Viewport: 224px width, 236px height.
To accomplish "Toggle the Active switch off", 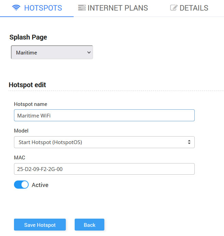I will pos(21,185).
